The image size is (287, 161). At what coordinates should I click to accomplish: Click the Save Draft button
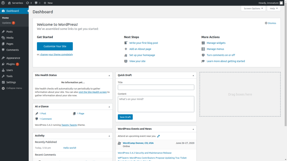click(x=125, y=117)
